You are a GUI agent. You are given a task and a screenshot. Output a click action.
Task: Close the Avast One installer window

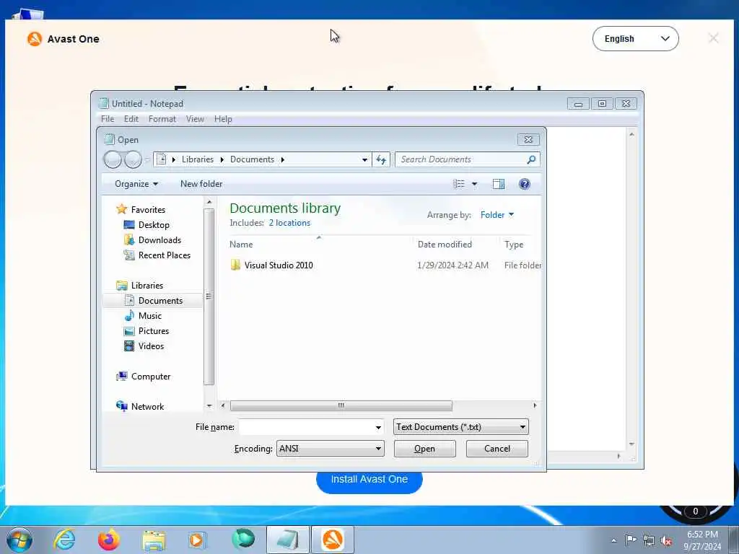click(x=713, y=38)
